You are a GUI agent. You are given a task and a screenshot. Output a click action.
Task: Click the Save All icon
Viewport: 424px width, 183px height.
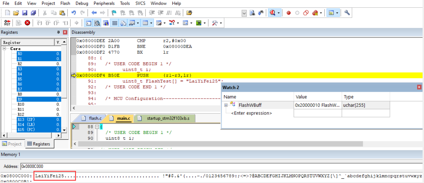tap(33, 13)
